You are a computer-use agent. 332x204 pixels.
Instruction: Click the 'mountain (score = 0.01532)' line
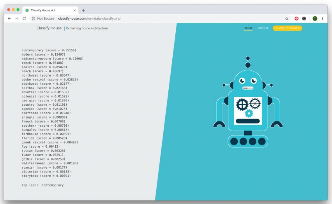pyautogui.click(x=45, y=92)
